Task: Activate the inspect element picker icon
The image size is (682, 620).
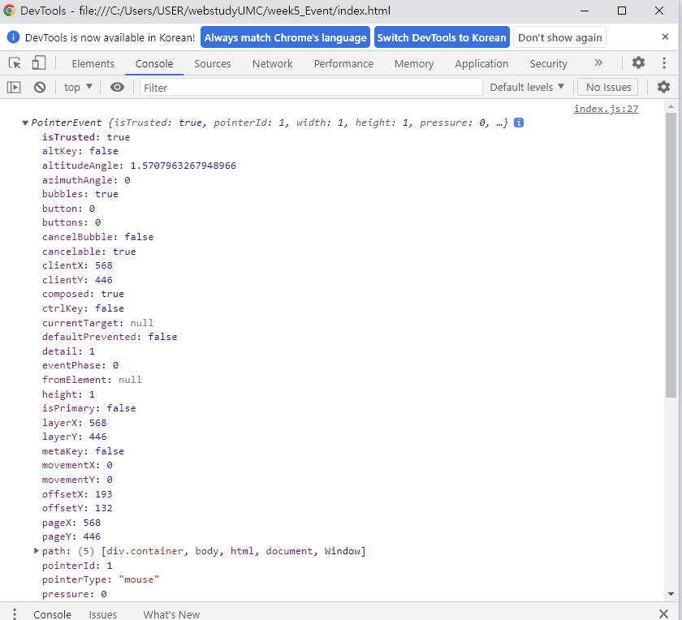Action: (15, 63)
